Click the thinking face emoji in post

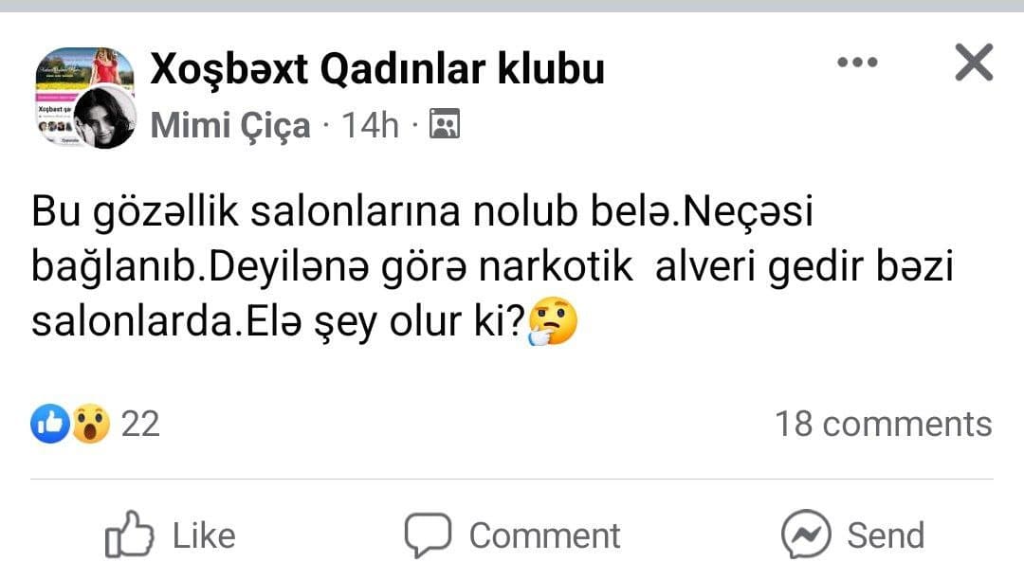pos(553,320)
